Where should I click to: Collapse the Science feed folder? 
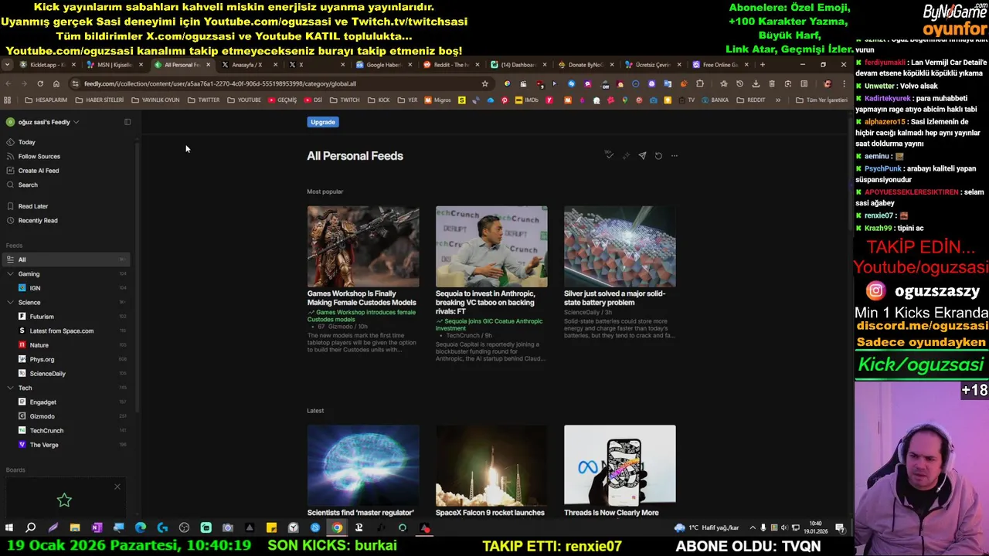pos(10,303)
